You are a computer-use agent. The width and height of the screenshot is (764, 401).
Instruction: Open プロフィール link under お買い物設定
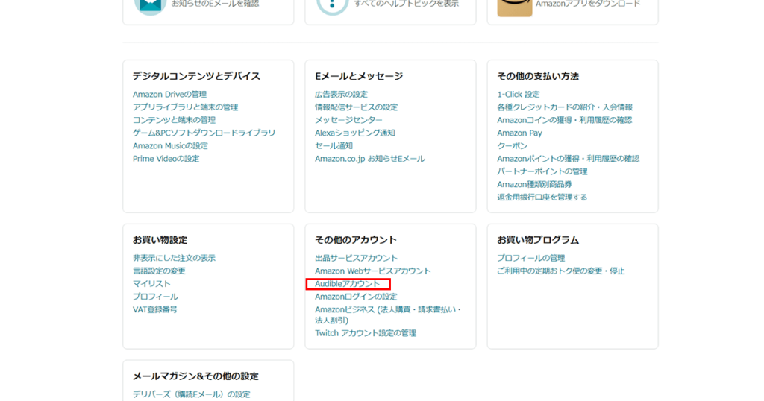coord(155,297)
